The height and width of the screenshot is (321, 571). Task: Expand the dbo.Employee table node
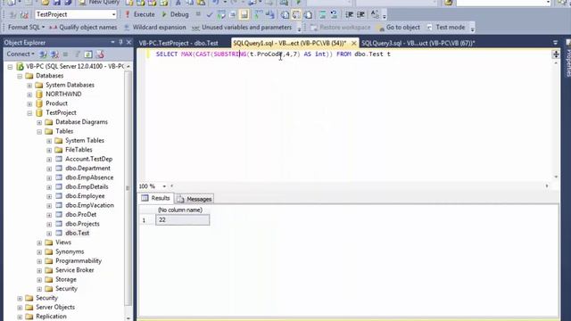49,196
